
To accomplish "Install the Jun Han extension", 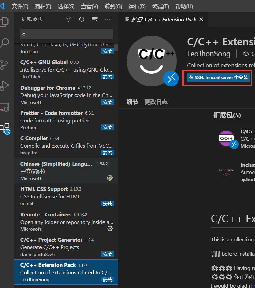I will pos(107,51).
